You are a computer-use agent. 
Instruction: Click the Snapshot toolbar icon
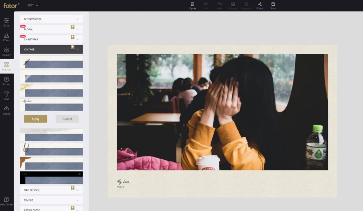pyautogui.click(x=246, y=6)
